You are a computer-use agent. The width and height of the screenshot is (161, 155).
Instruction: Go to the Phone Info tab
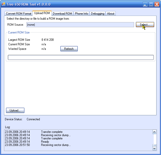point(82,14)
